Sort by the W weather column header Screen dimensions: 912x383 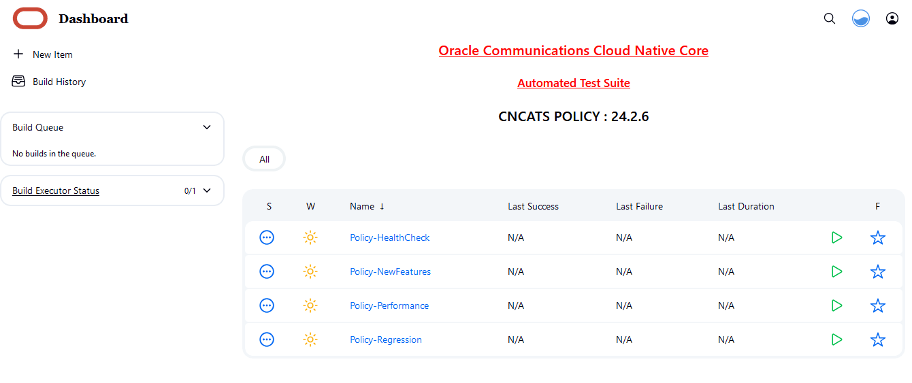pos(310,206)
